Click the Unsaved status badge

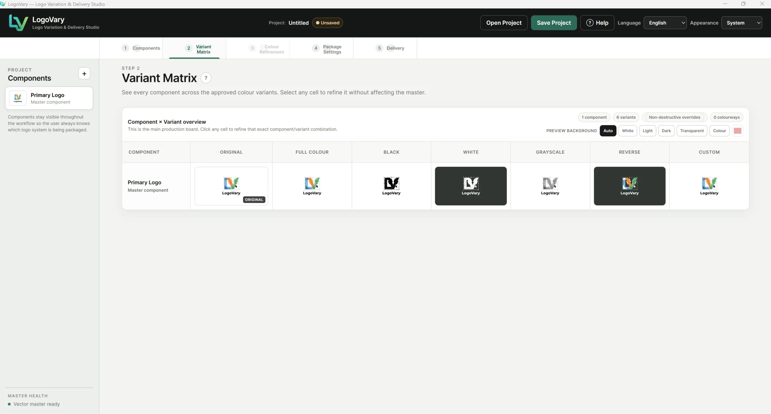coord(327,23)
